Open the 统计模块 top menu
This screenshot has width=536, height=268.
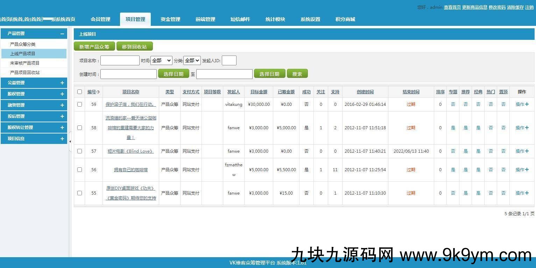[x=275, y=19]
